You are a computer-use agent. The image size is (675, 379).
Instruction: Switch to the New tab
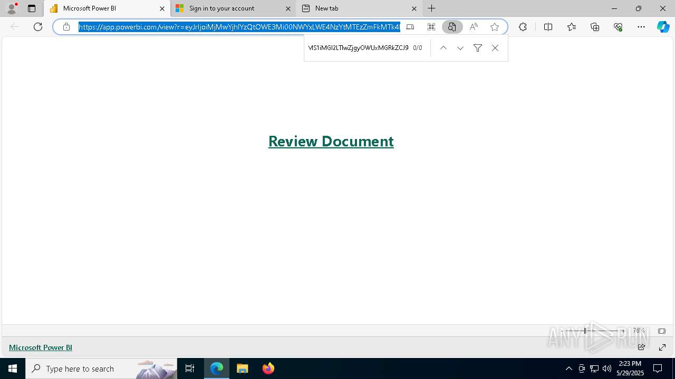(x=359, y=8)
